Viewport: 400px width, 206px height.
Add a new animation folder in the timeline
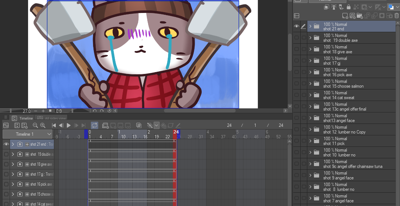pos(105,125)
